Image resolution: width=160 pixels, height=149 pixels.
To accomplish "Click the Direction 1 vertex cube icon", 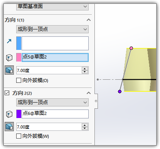I will click(x=9, y=58).
